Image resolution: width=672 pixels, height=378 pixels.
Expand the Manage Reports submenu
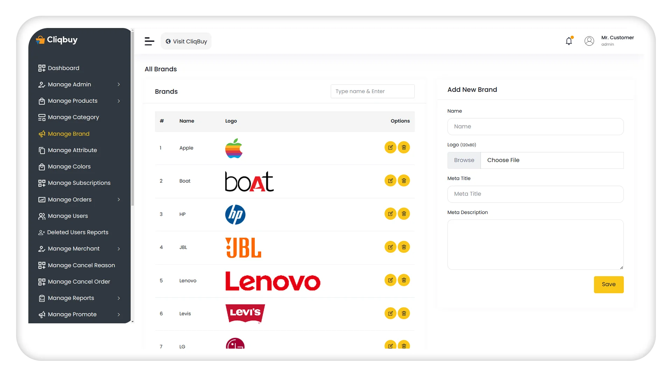click(118, 297)
